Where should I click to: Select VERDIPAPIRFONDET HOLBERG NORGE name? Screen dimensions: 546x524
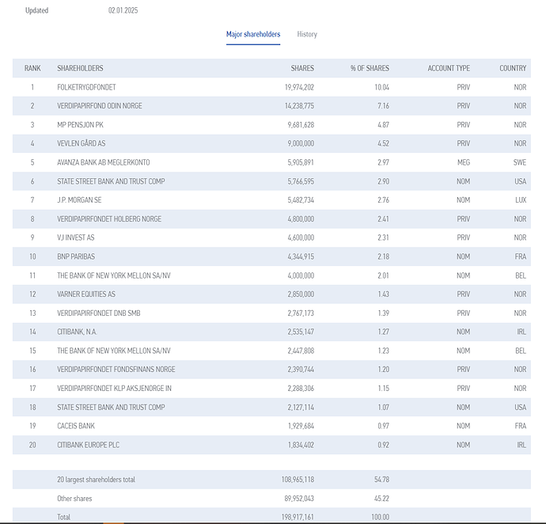click(109, 218)
